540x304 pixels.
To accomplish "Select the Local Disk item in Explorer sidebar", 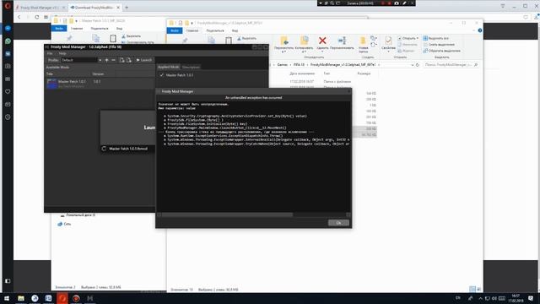I will [x=78, y=215].
